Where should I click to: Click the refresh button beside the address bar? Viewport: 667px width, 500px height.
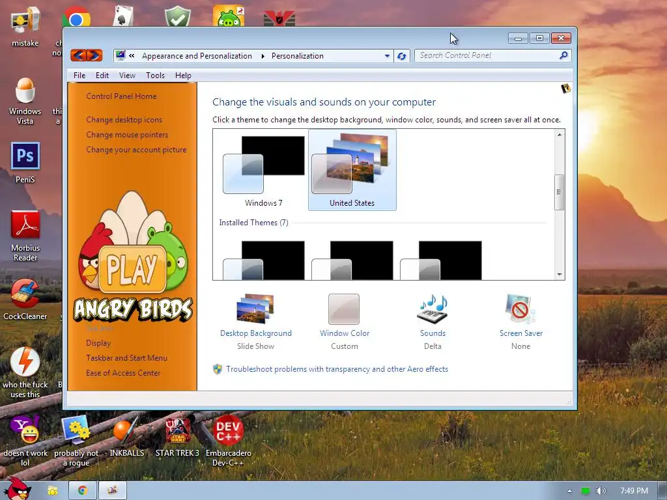[401, 56]
